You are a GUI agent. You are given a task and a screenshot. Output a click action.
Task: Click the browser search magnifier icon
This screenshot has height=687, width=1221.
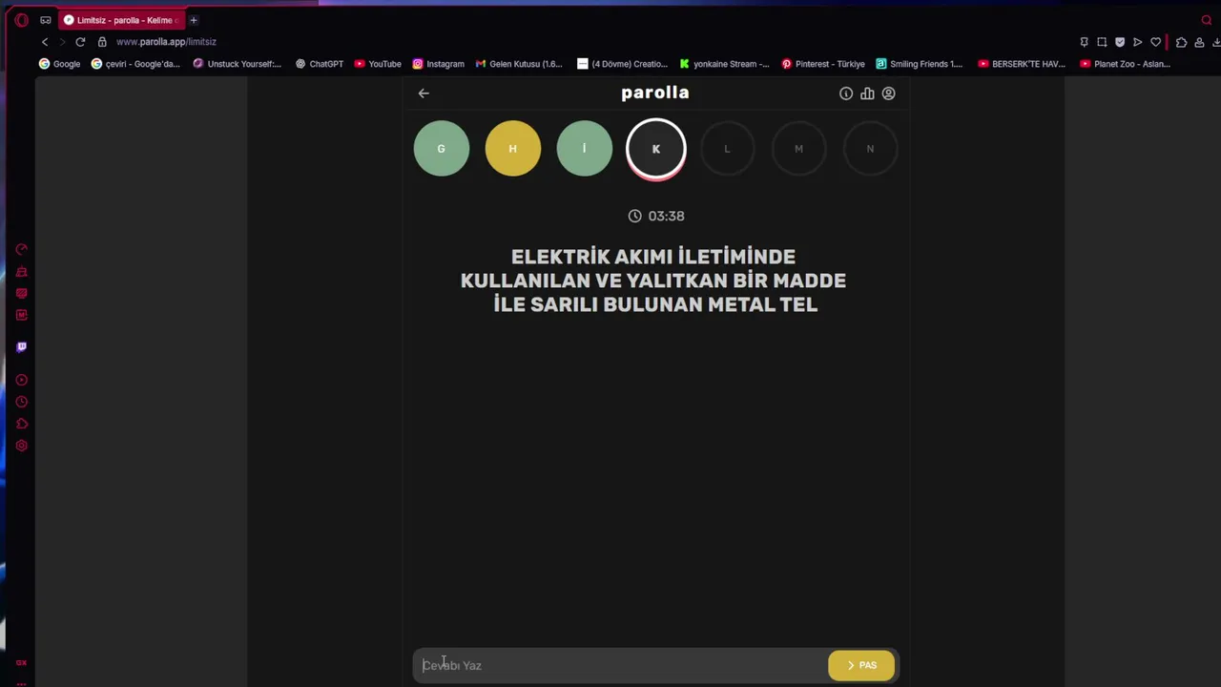[x=1207, y=20]
